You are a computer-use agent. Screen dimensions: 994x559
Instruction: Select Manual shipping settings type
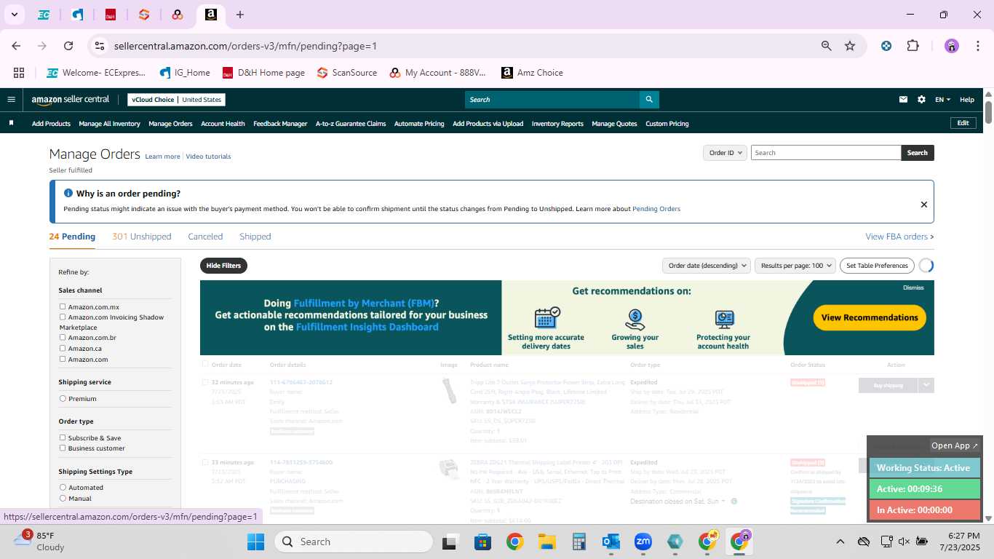[x=63, y=499]
